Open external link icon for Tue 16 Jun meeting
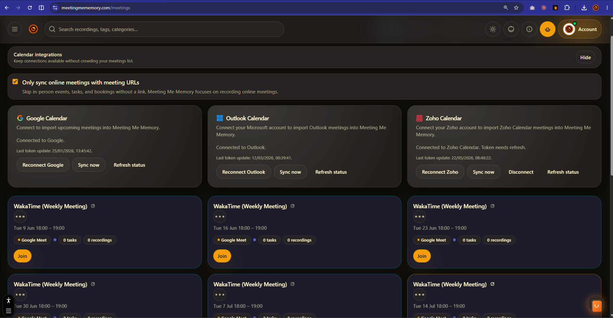613x318 pixels. click(293, 206)
